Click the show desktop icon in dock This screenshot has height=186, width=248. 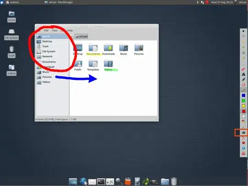73,182
